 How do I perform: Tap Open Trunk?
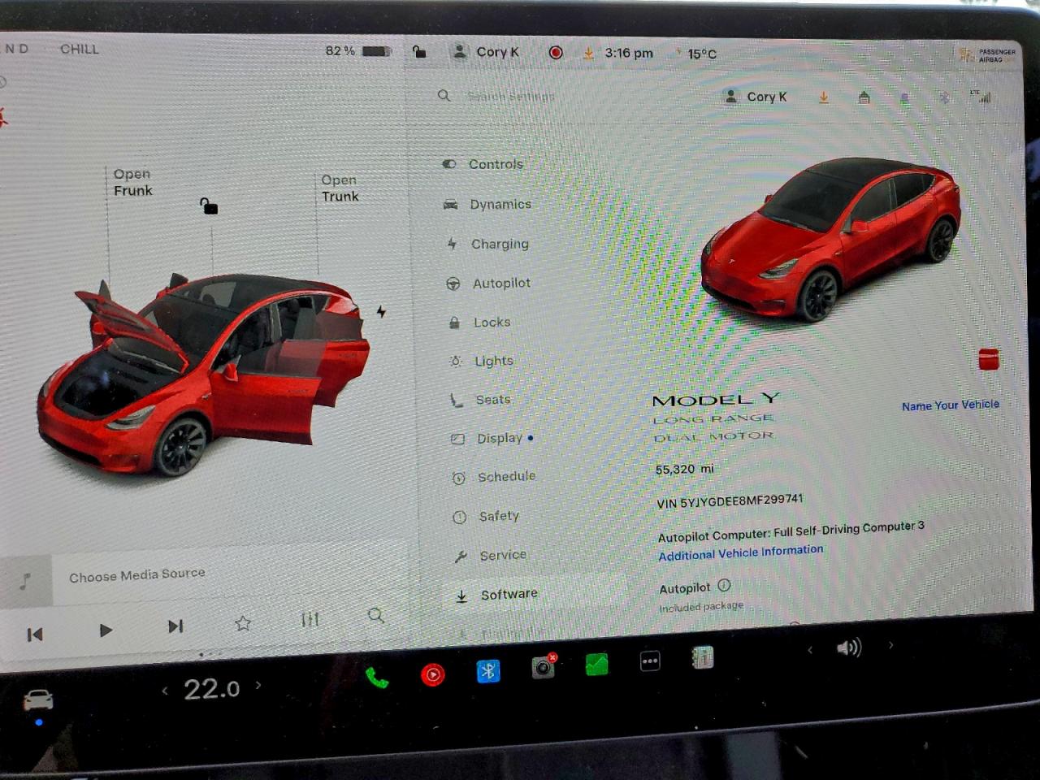pyautogui.click(x=340, y=188)
